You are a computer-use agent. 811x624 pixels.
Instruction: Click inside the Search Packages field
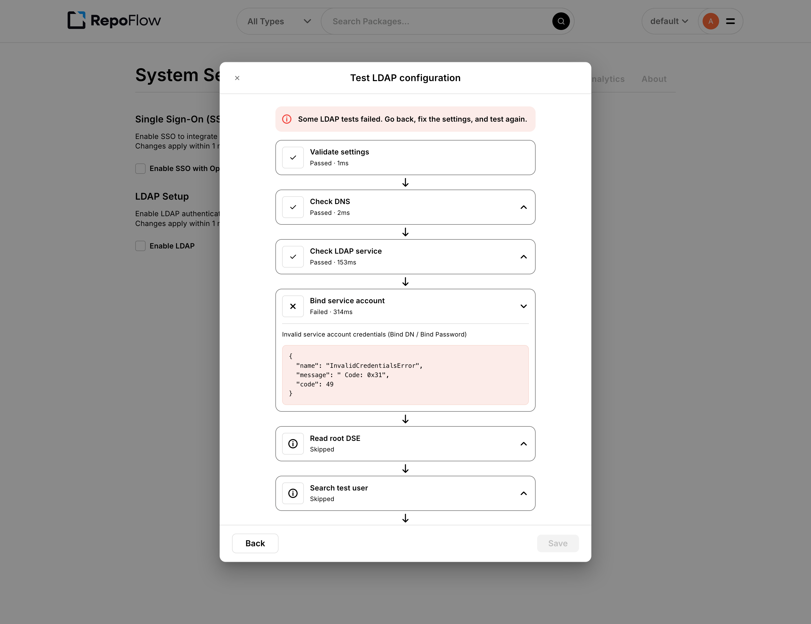click(x=408, y=21)
